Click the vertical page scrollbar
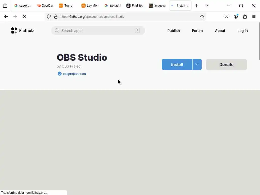Image resolution: width=260 pixels, height=195 pixels. tap(259, 41)
